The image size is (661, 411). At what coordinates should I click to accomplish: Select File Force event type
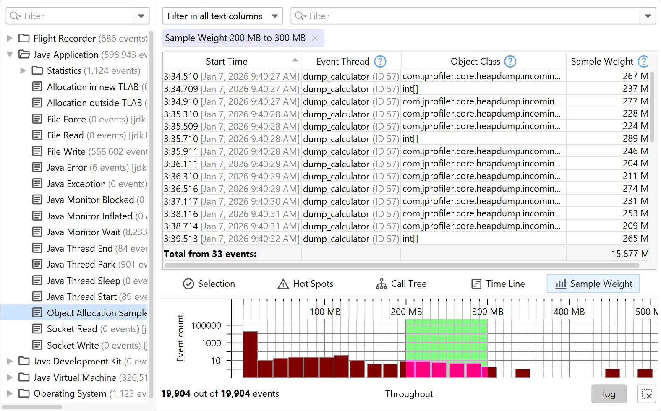click(x=90, y=119)
